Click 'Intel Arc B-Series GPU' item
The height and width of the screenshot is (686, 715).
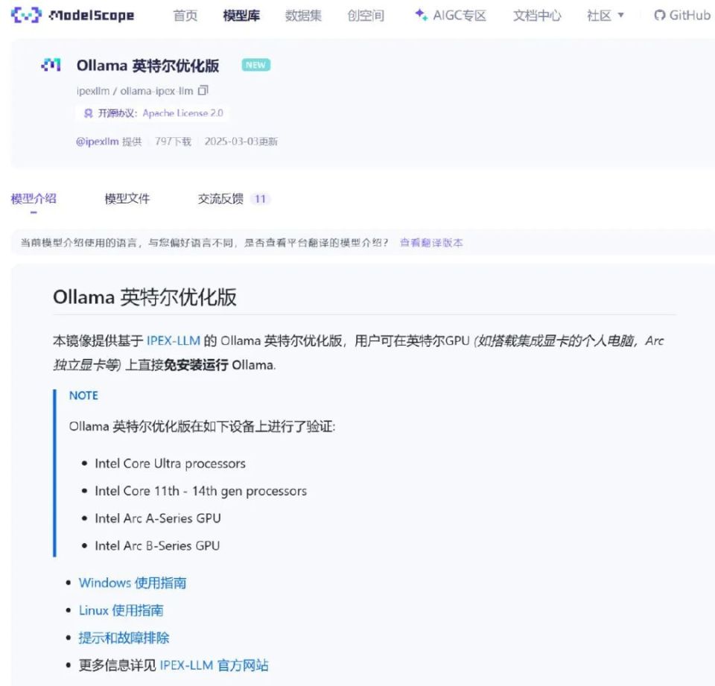point(157,545)
